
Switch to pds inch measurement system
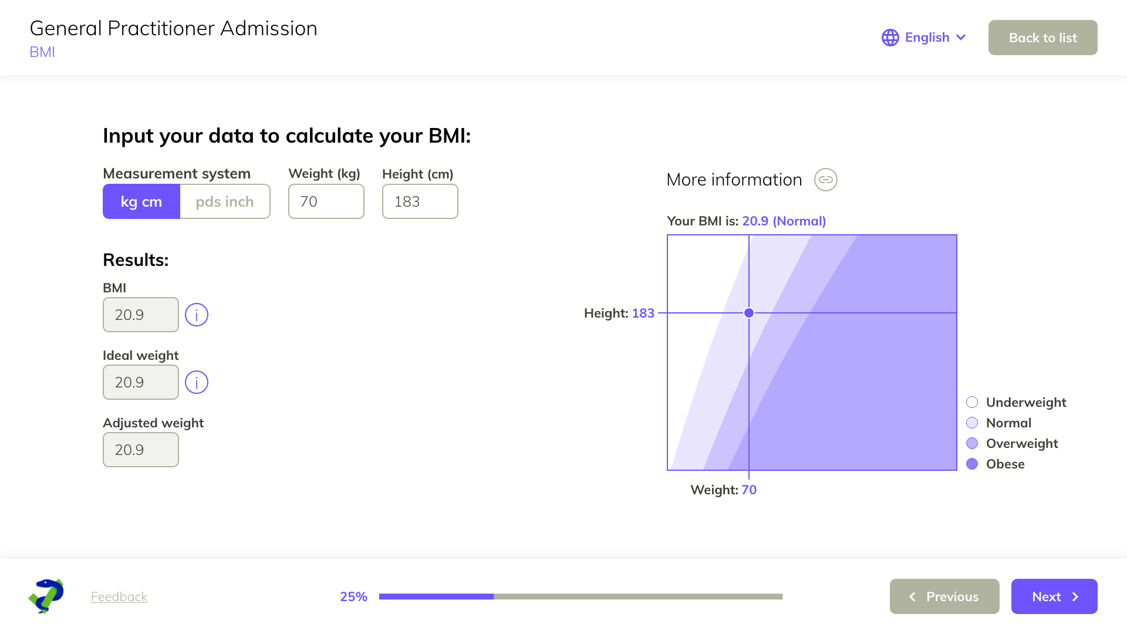click(225, 201)
